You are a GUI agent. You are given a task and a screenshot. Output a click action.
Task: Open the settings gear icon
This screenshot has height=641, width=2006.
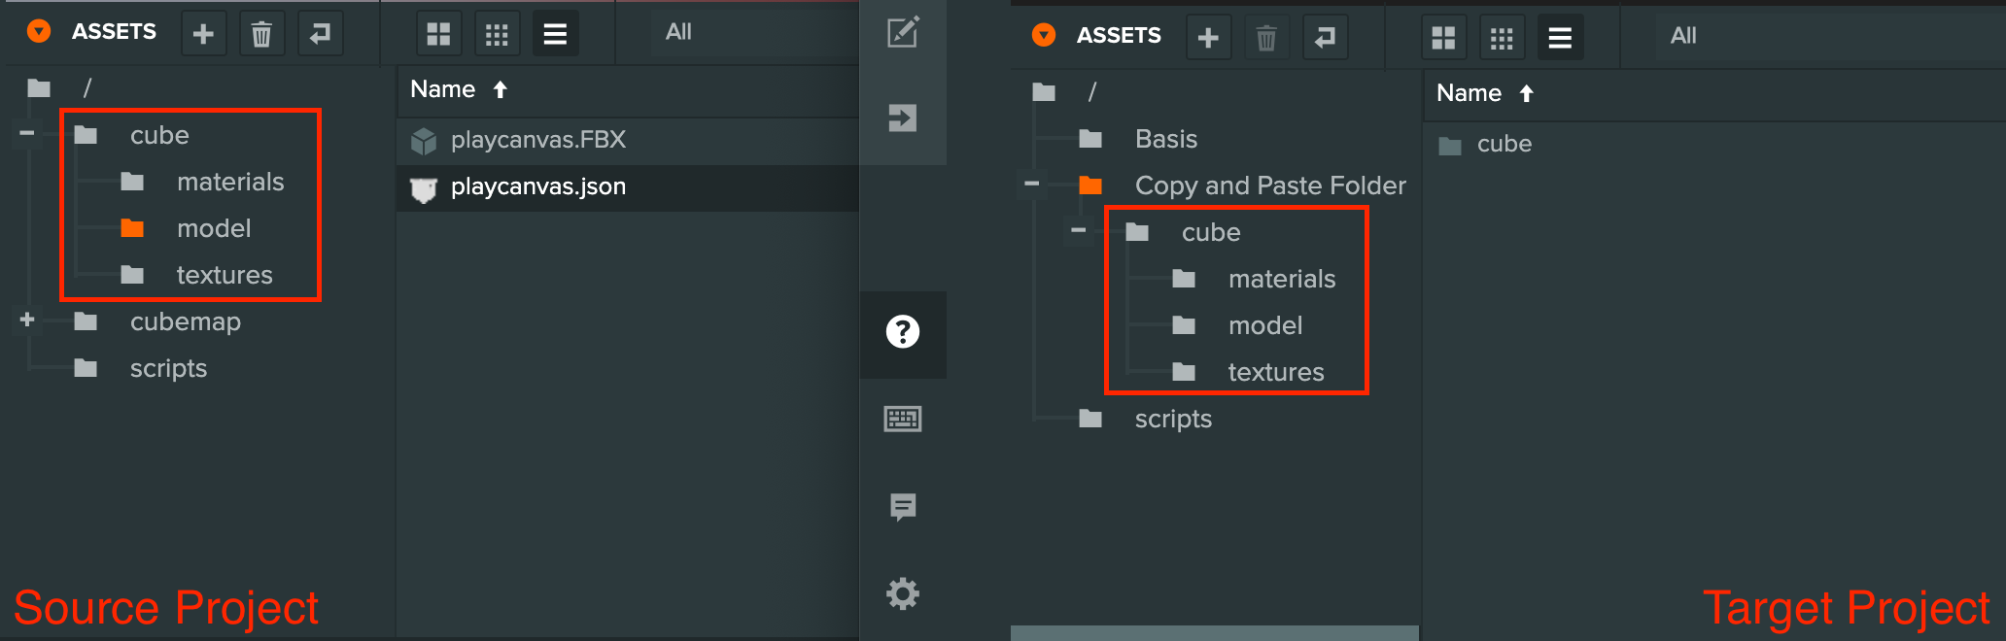[x=903, y=593]
